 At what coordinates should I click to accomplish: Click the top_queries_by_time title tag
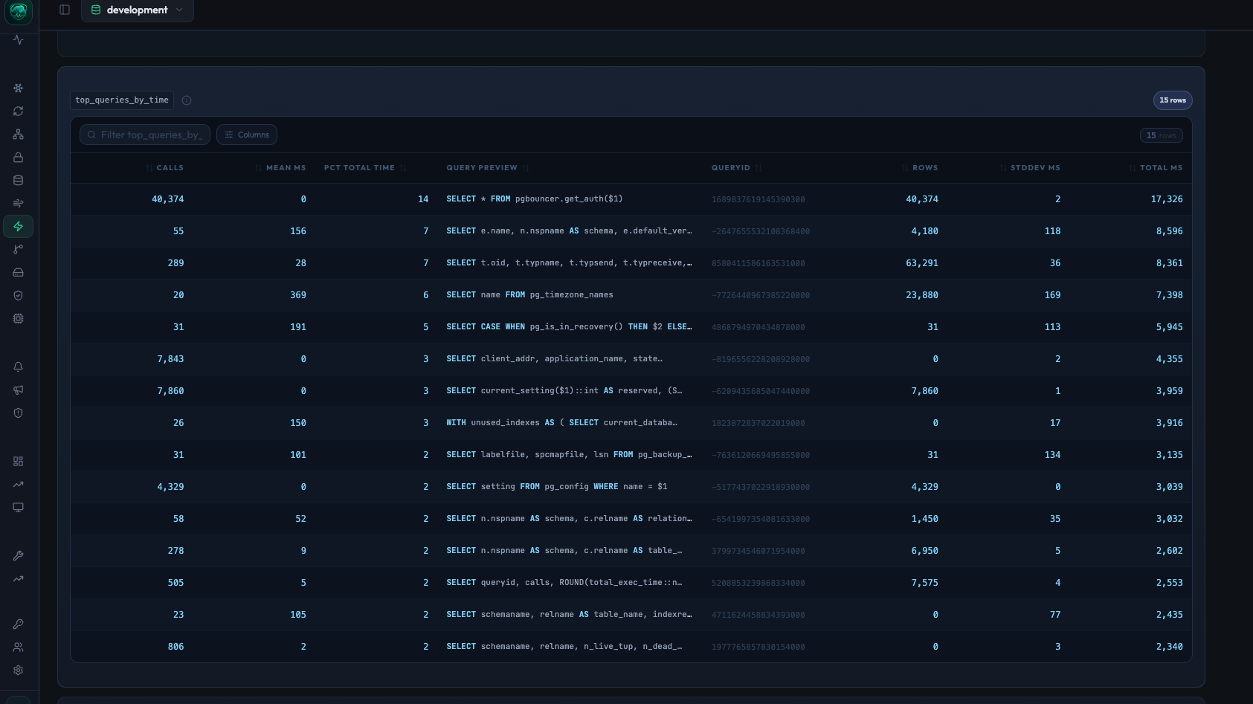pos(122,100)
